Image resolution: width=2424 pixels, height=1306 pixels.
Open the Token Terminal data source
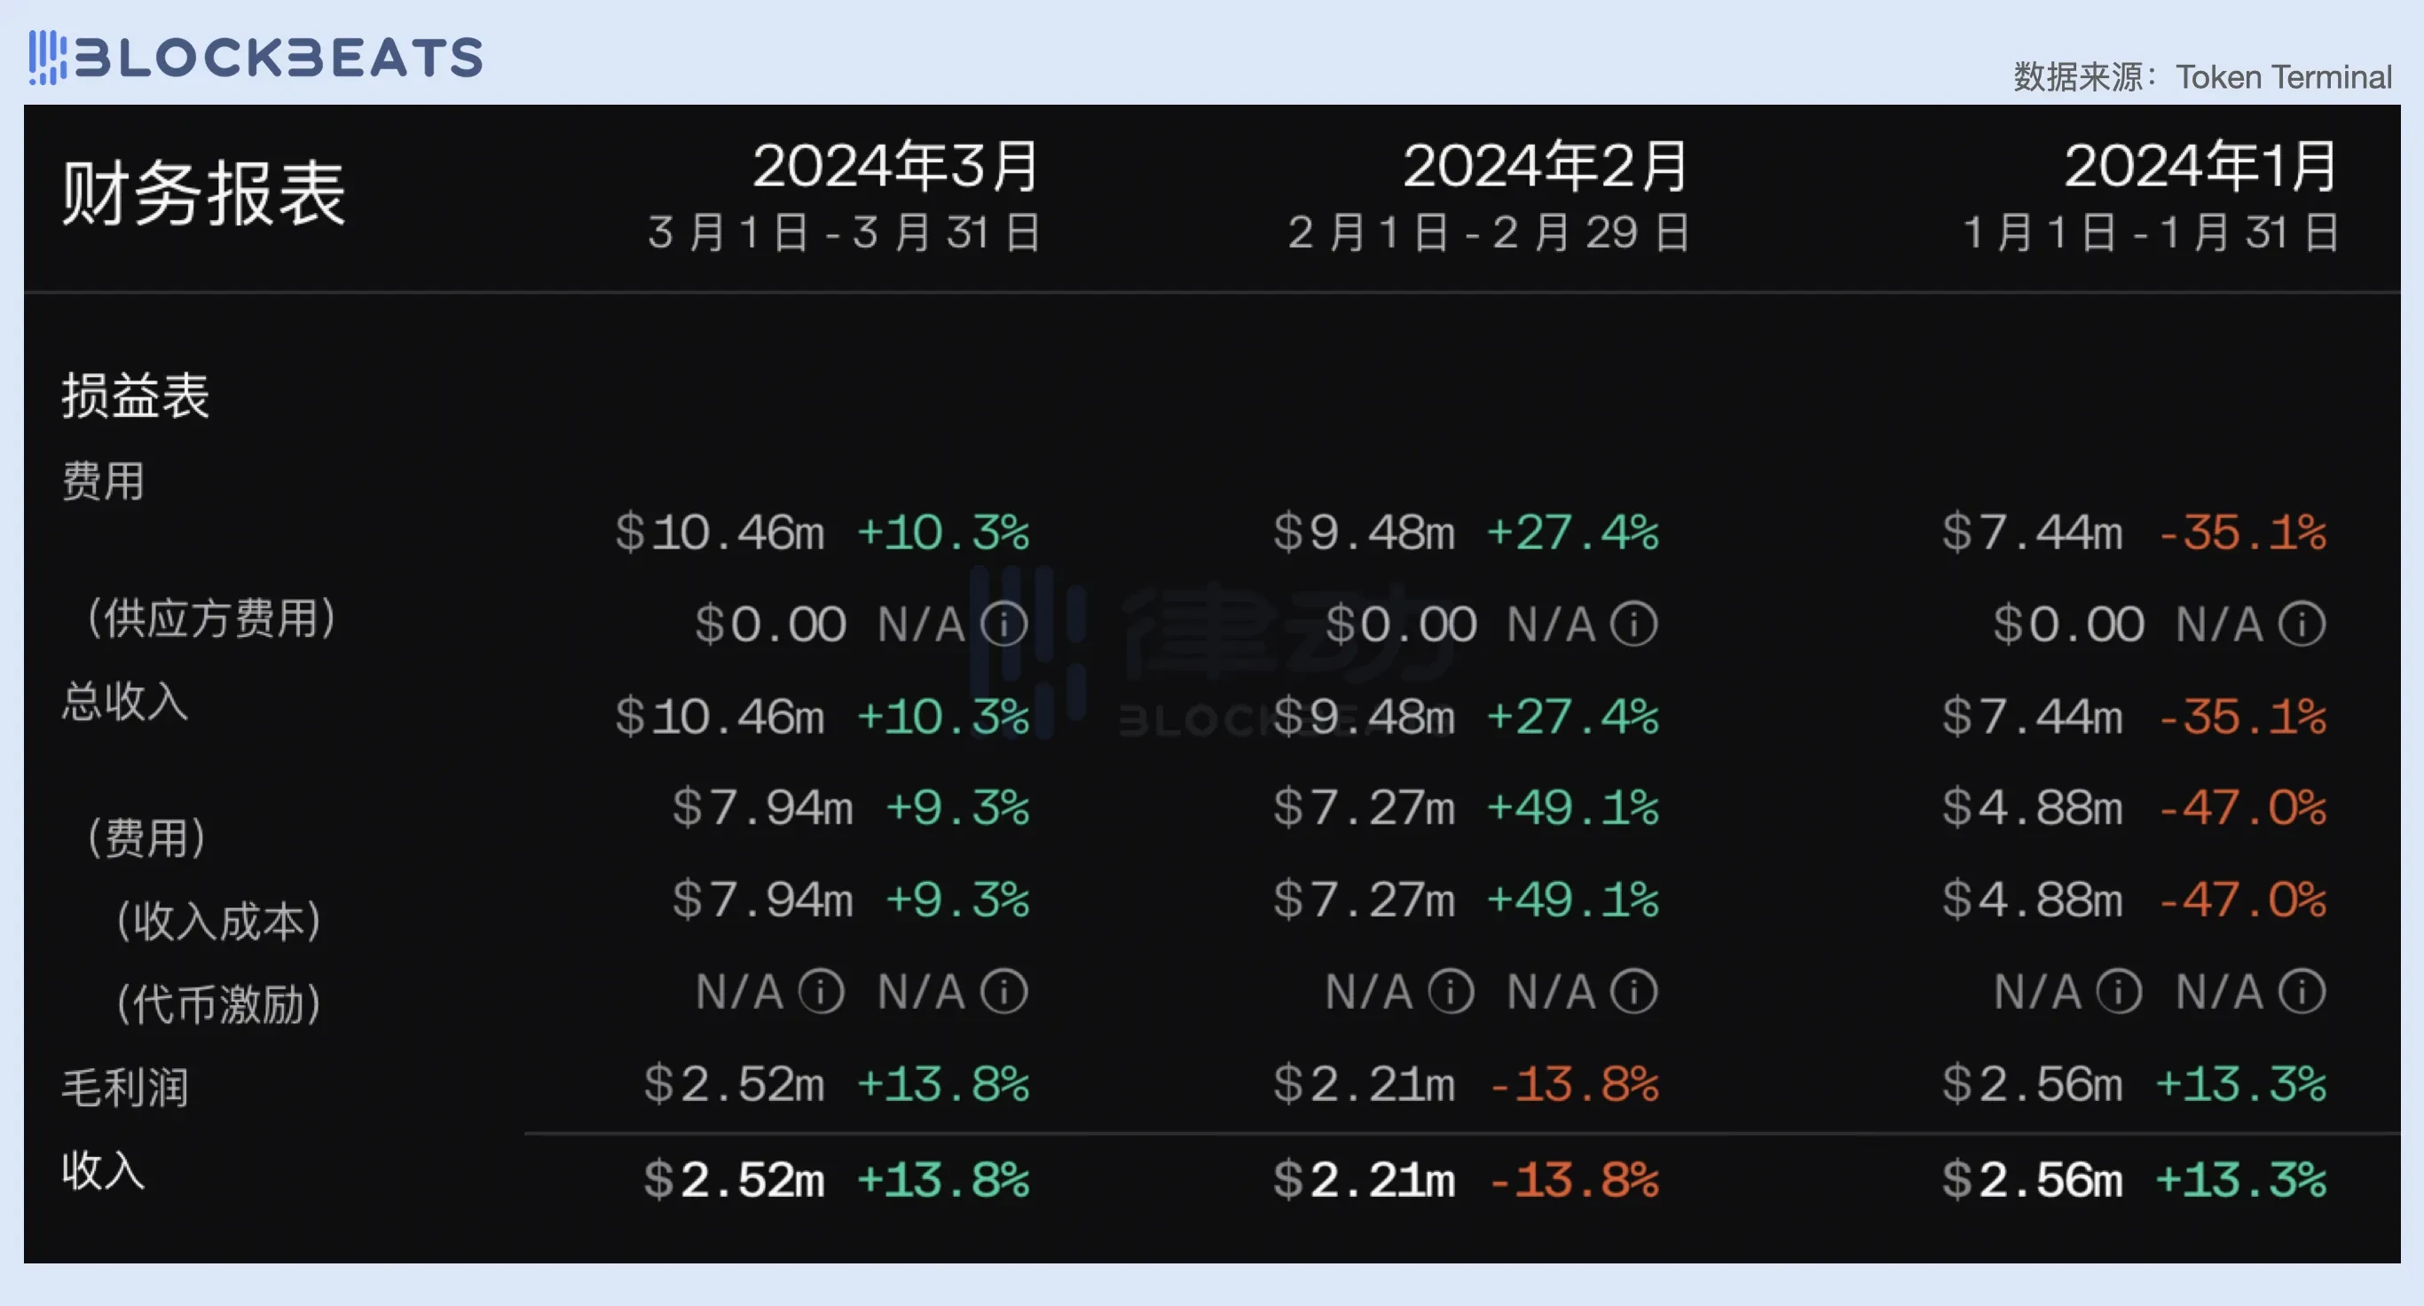click(x=2283, y=77)
